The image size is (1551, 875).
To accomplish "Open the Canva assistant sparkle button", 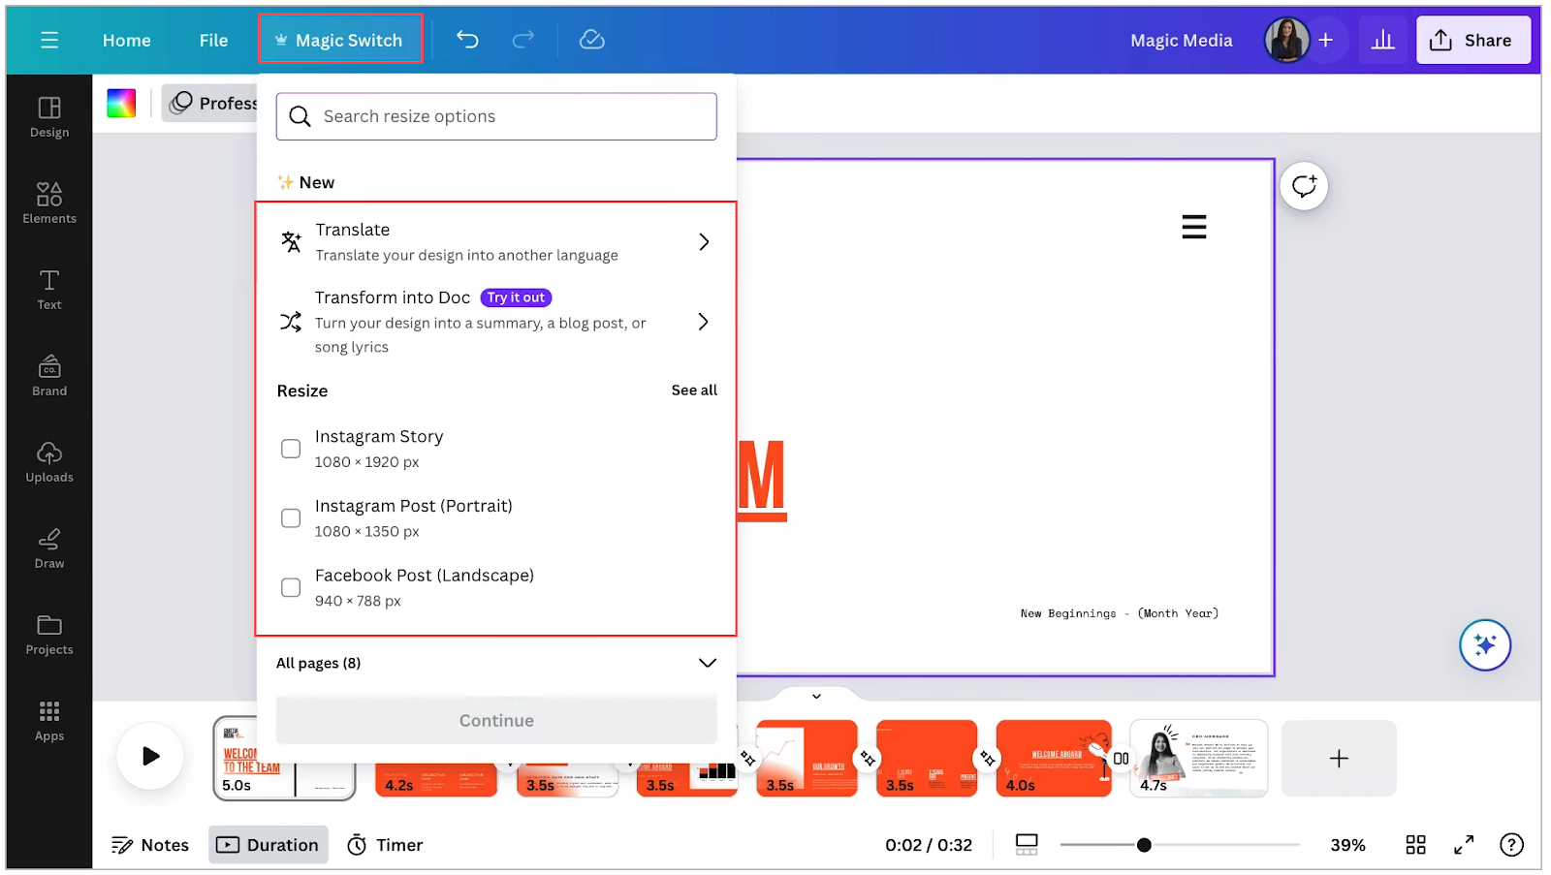I will (x=1485, y=644).
